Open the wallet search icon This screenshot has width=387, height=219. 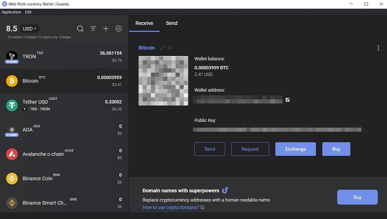click(80, 29)
